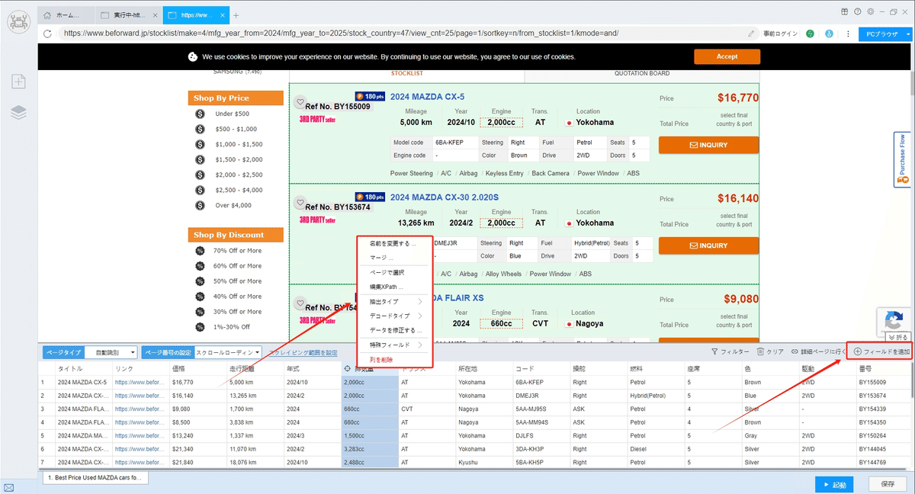Click the percent icon beside 1%-30% Off

(200, 327)
